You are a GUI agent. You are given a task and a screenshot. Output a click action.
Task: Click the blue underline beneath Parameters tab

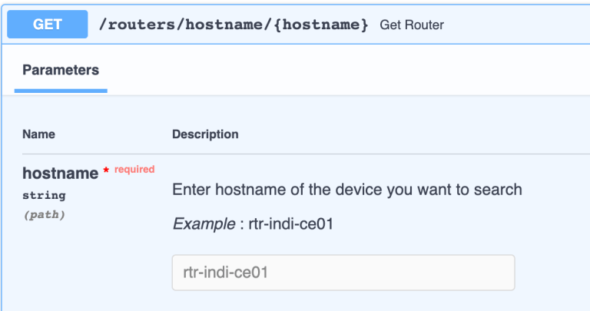click(x=61, y=91)
